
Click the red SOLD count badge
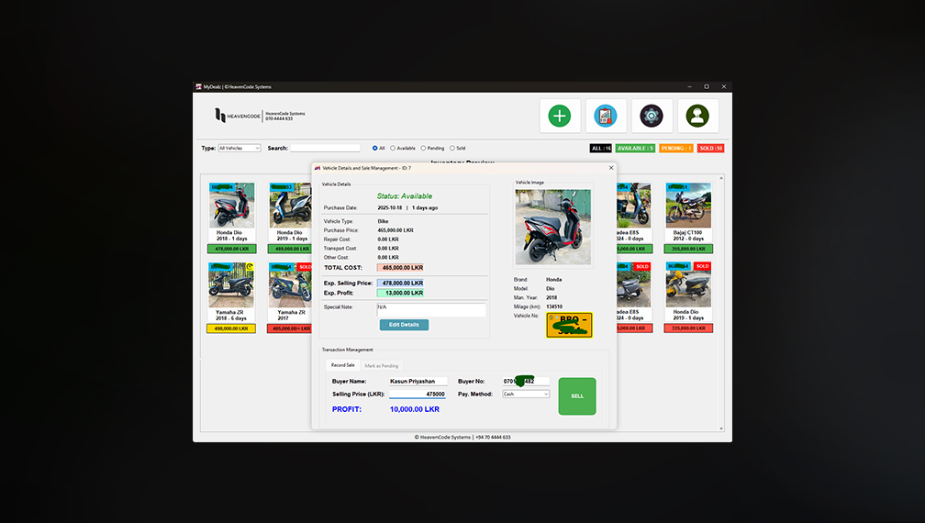[710, 148]
